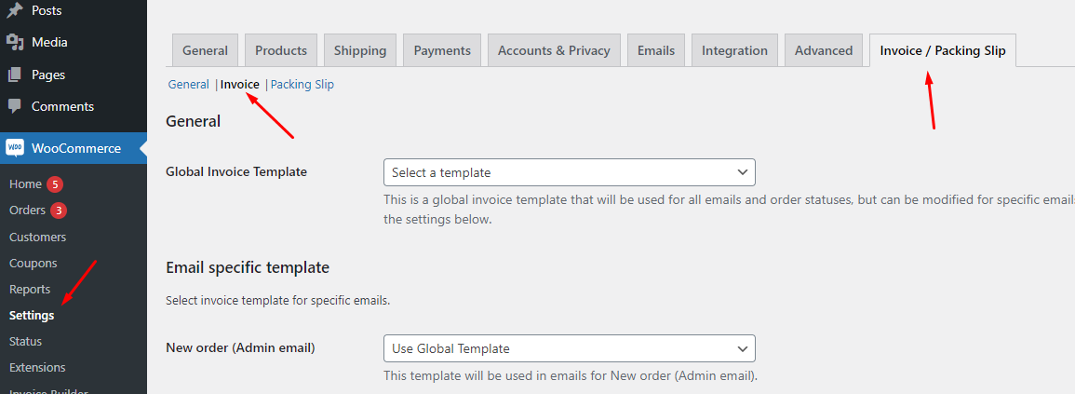1075x394 pixels.
Task: Click the Posts pushpin icon
Action: 15,11
